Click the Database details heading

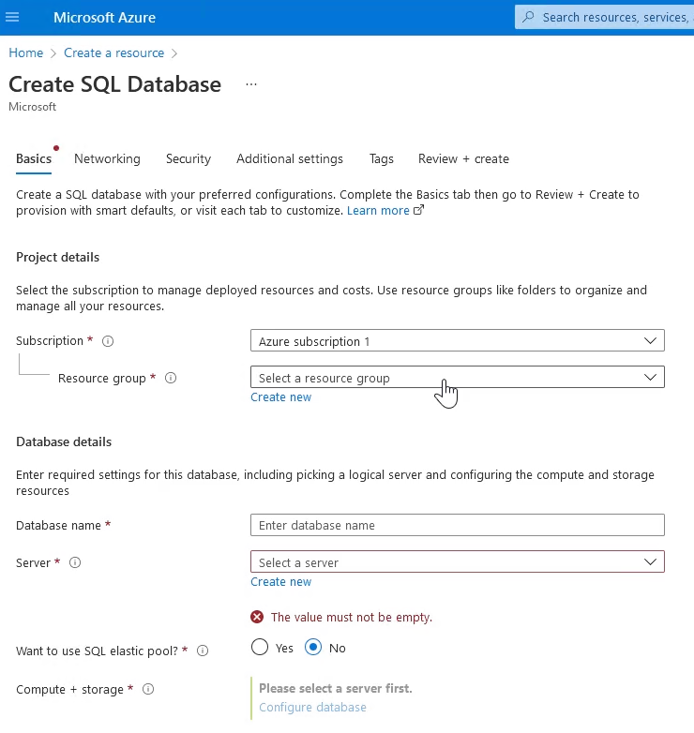click(x=64, y=441)
